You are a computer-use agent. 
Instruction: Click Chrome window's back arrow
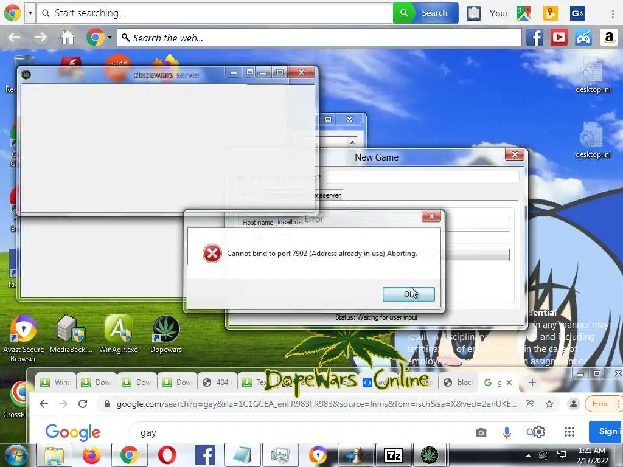(44, 404)
